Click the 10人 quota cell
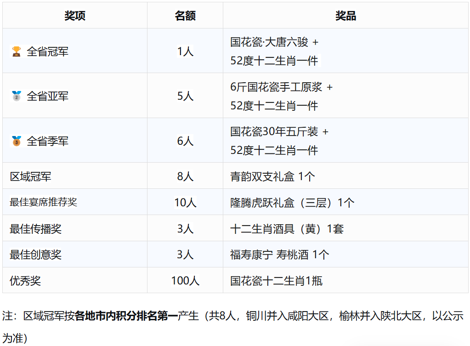Image resolution: width=470 pixels, height=346 pixels. click(x=185, y=203)
